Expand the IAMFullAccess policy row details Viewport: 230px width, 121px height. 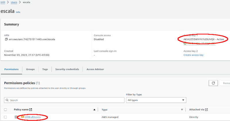(16, 117)
